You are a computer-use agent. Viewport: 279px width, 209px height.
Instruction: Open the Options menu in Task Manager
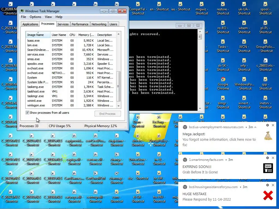tap(35, 17)
